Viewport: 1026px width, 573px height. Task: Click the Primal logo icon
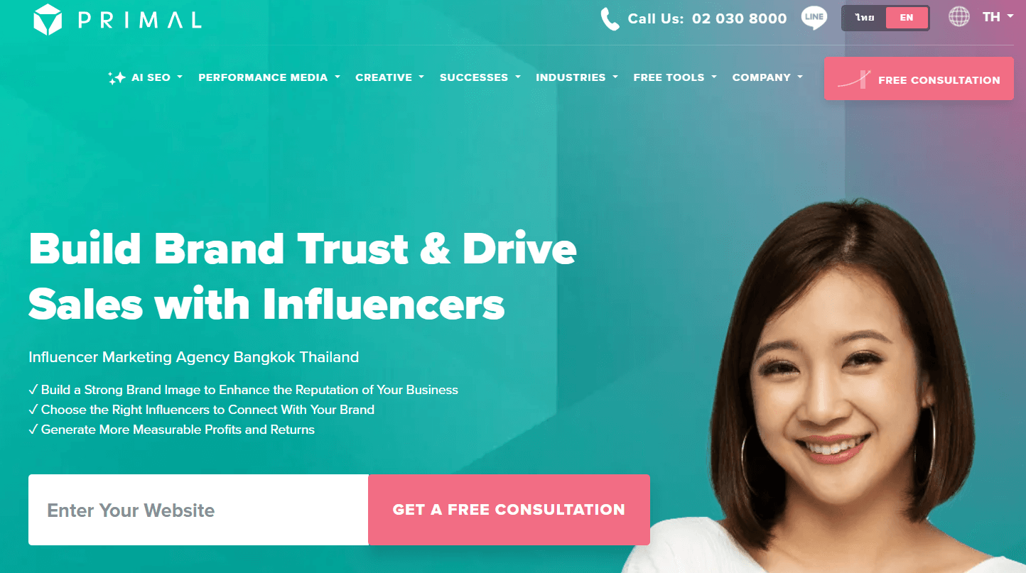[49, 19]
